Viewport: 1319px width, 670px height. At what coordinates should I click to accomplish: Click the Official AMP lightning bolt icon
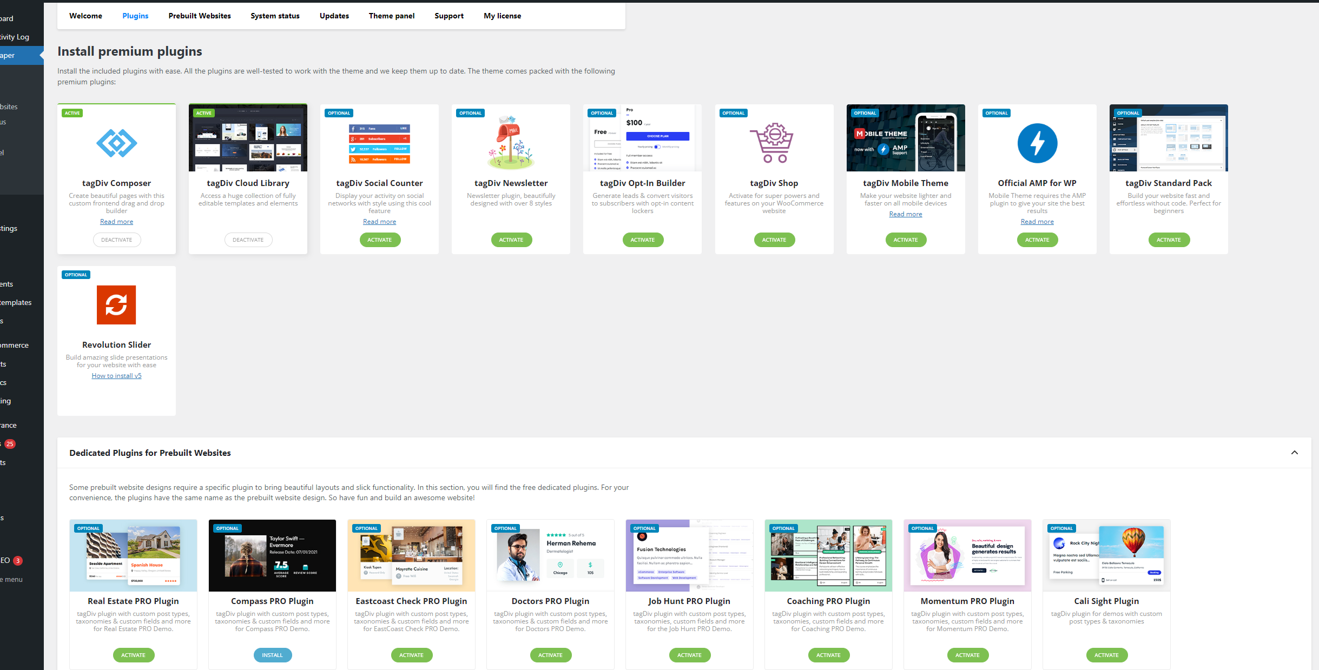point(1037,143)
